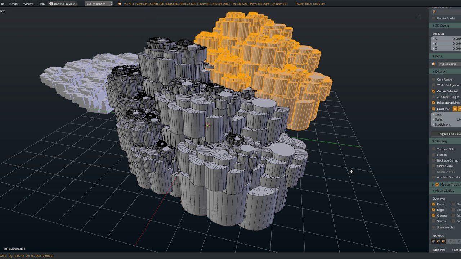461x259 pixels.
Task: Show face normals icon under Normals
Action: (x=443, y=241)
